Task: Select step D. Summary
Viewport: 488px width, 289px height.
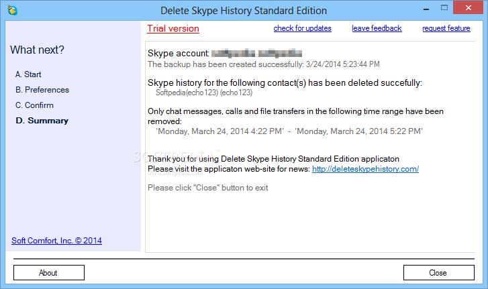Action: click(x=42, y=121)
